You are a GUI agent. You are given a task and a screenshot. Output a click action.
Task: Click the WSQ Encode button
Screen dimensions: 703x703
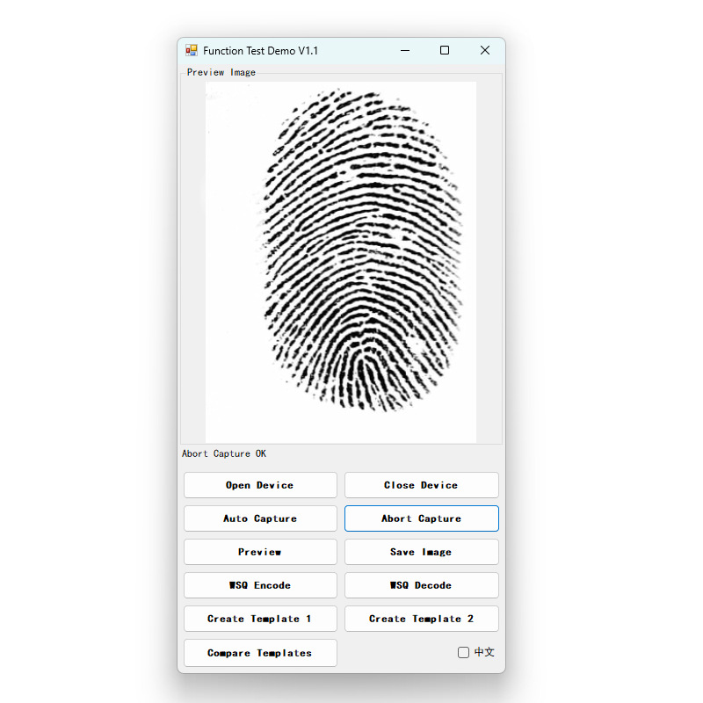click(260, 585)
